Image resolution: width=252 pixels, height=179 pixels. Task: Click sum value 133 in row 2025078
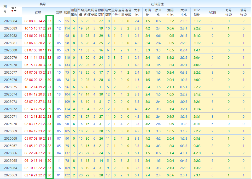coord(67,65)
